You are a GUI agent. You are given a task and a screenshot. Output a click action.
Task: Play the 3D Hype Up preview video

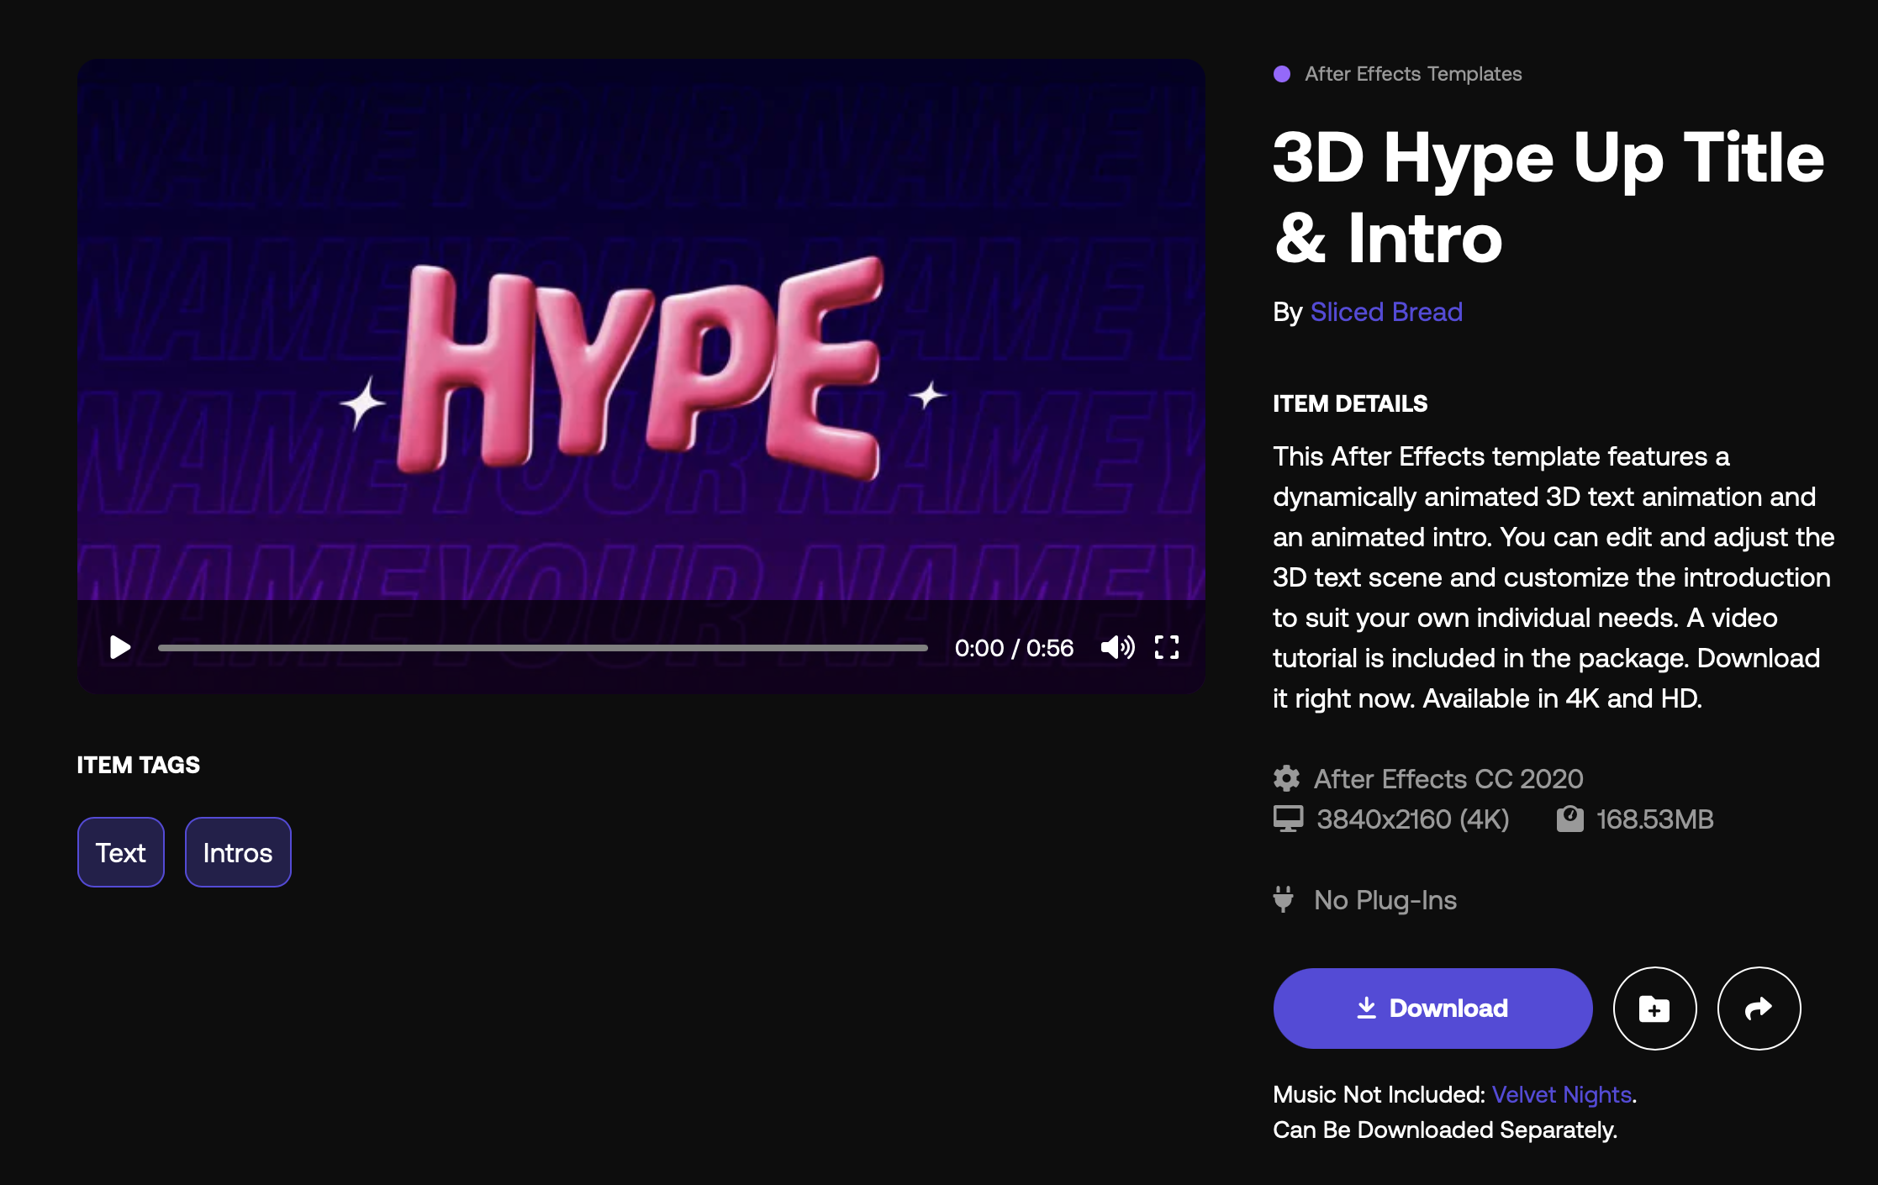coord(120,647)
